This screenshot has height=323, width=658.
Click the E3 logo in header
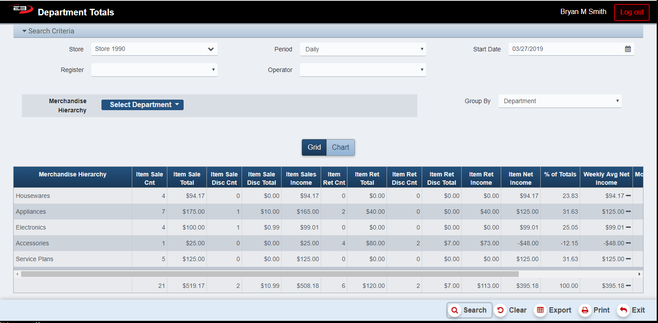[x=20, y=10]
